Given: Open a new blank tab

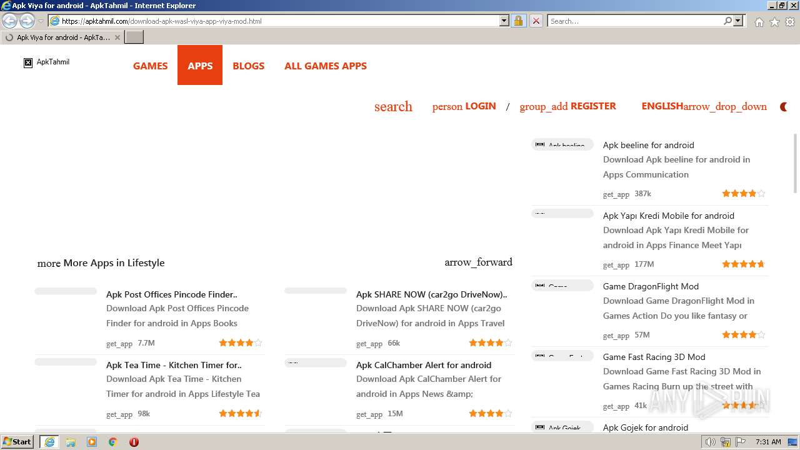Looking at the screenshot, I should pyautogui.click(x=134, y=37).
